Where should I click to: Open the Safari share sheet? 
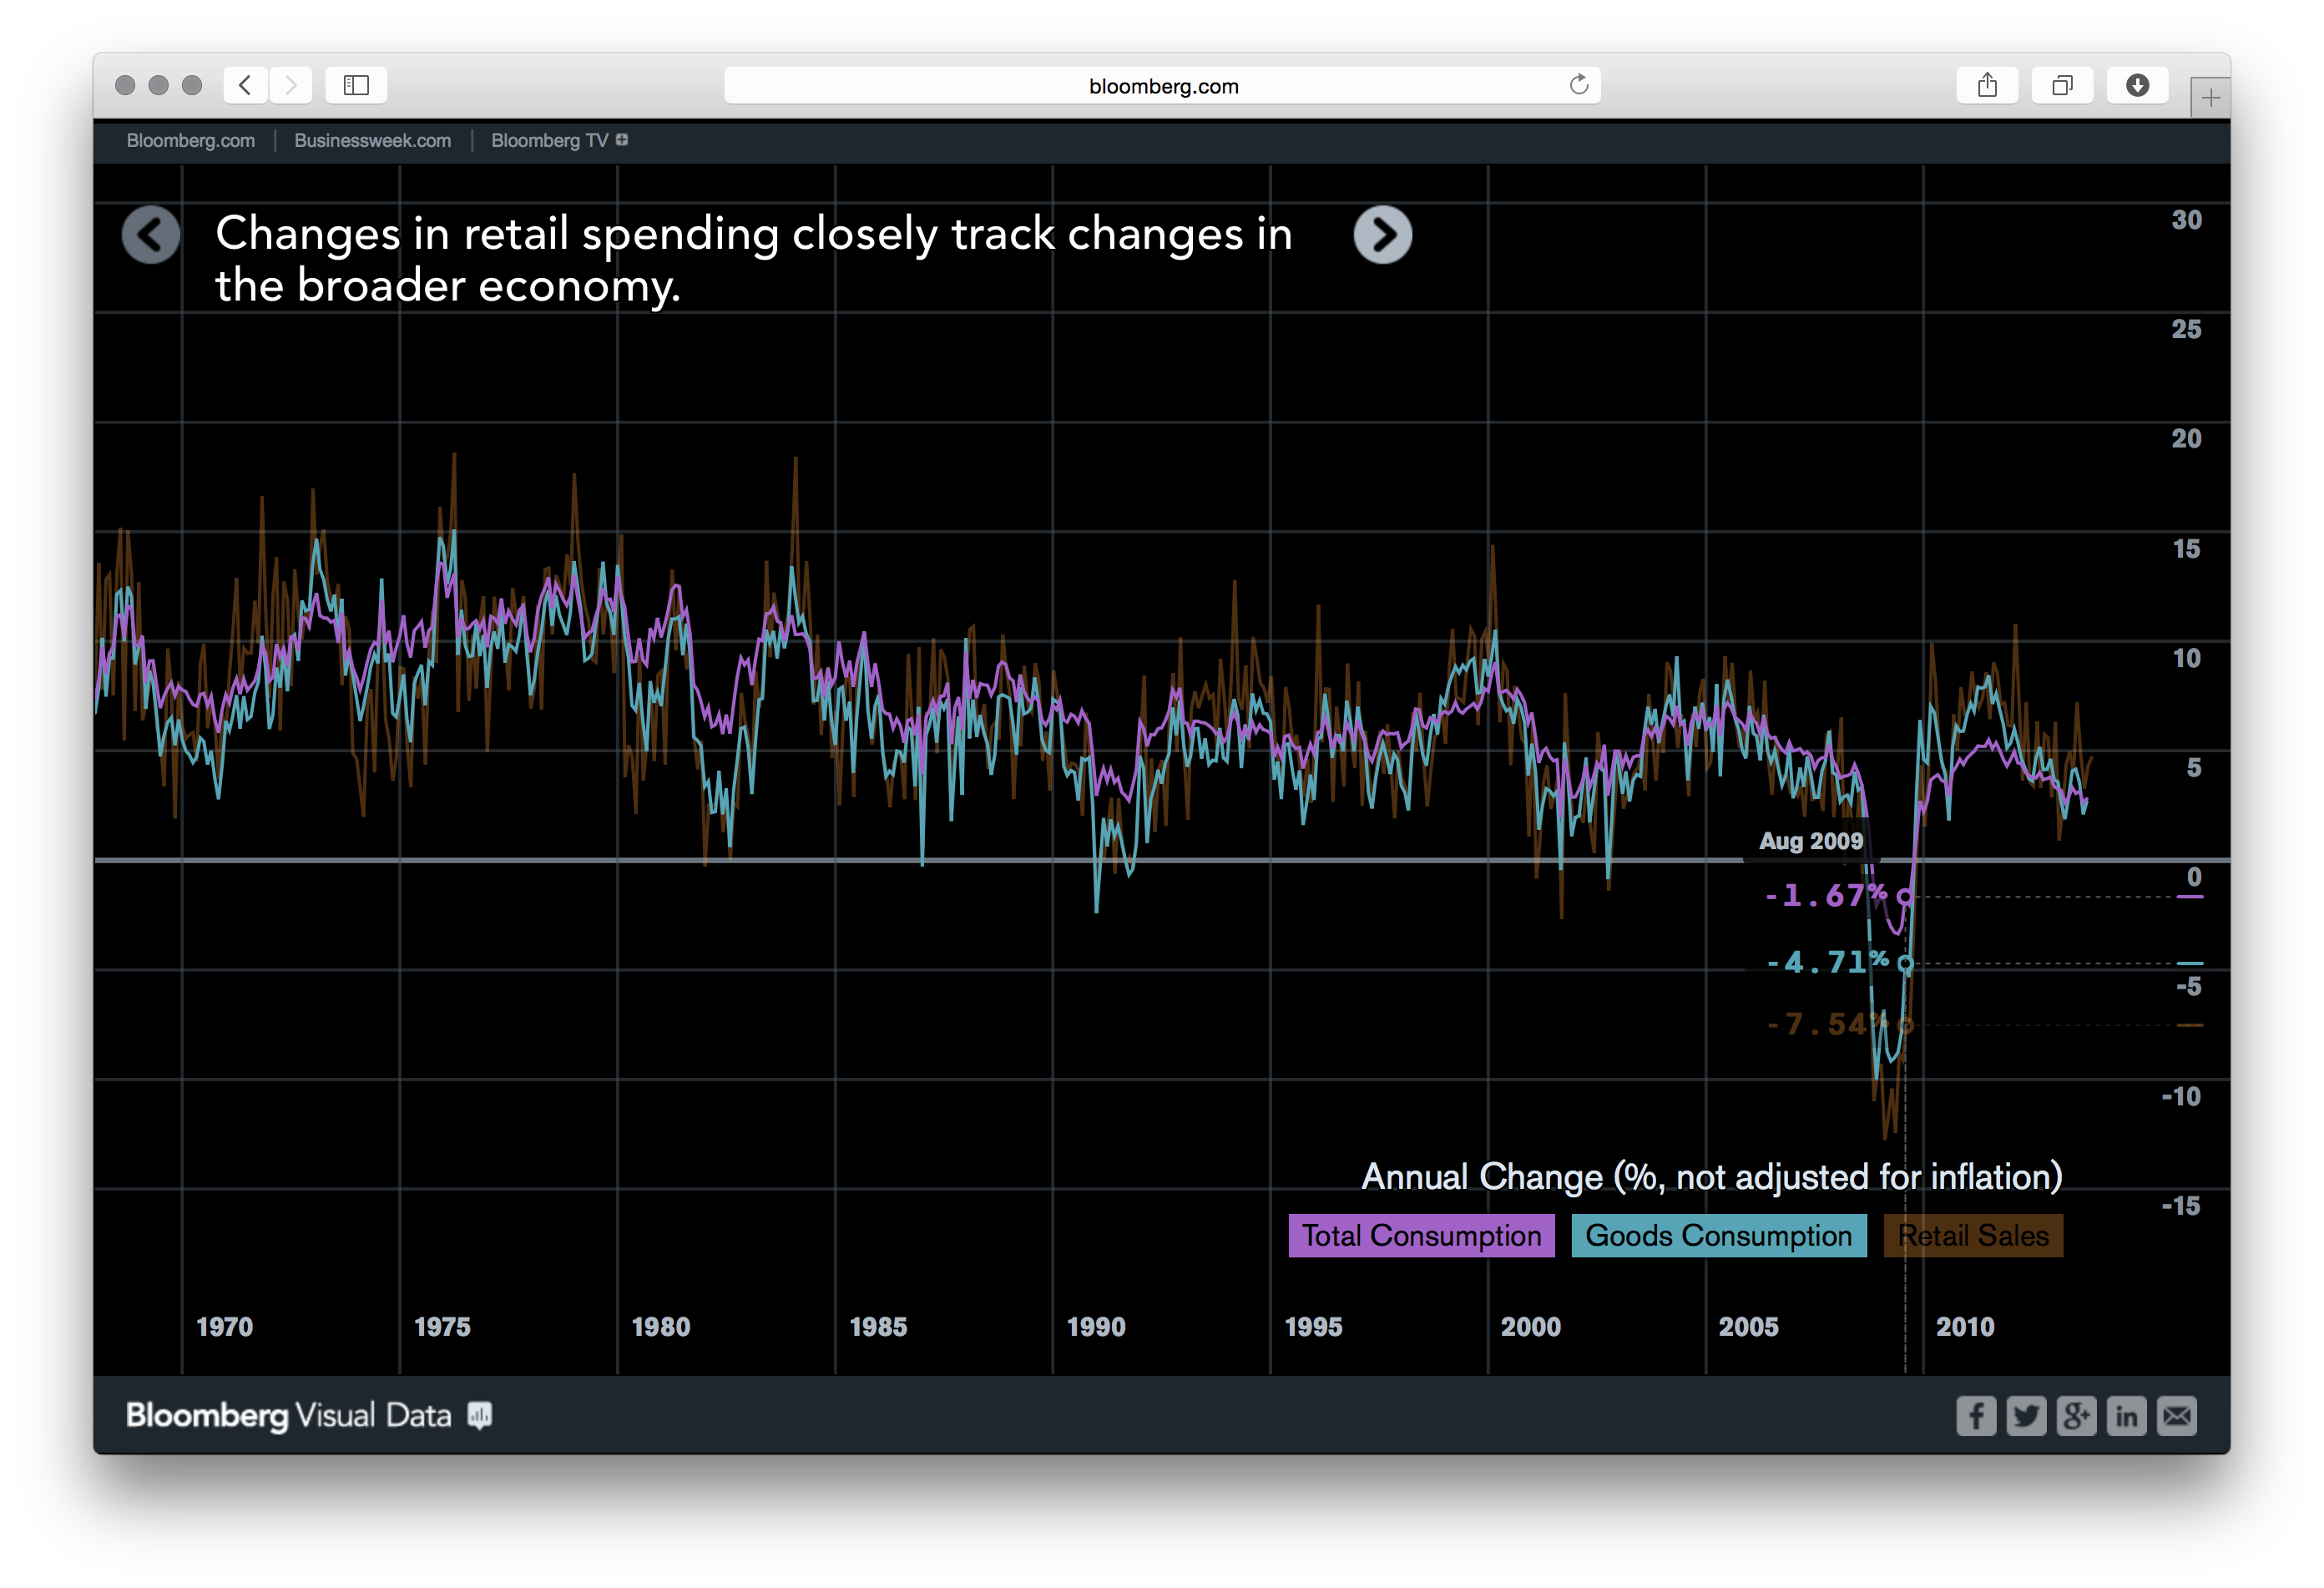click(1987, 85)
